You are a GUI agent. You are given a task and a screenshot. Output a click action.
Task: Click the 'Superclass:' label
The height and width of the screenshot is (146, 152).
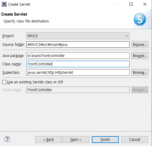point(11,73)
